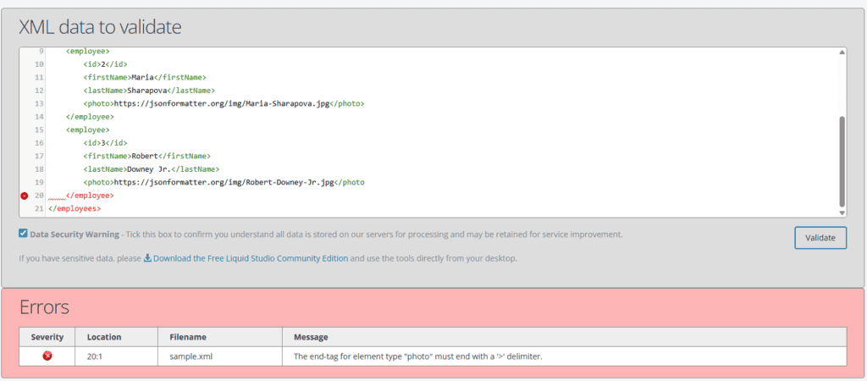
Task: Click the Data Security Warning label text
Action: pos(75,235)
